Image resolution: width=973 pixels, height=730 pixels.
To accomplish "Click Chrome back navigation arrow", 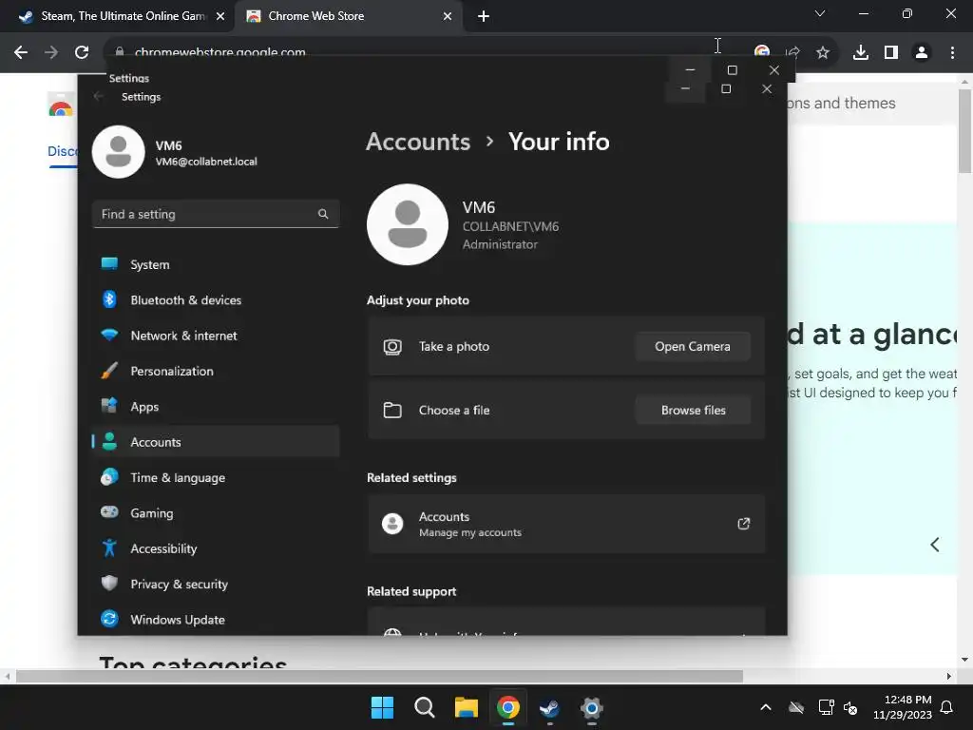I will coord(21,52).
